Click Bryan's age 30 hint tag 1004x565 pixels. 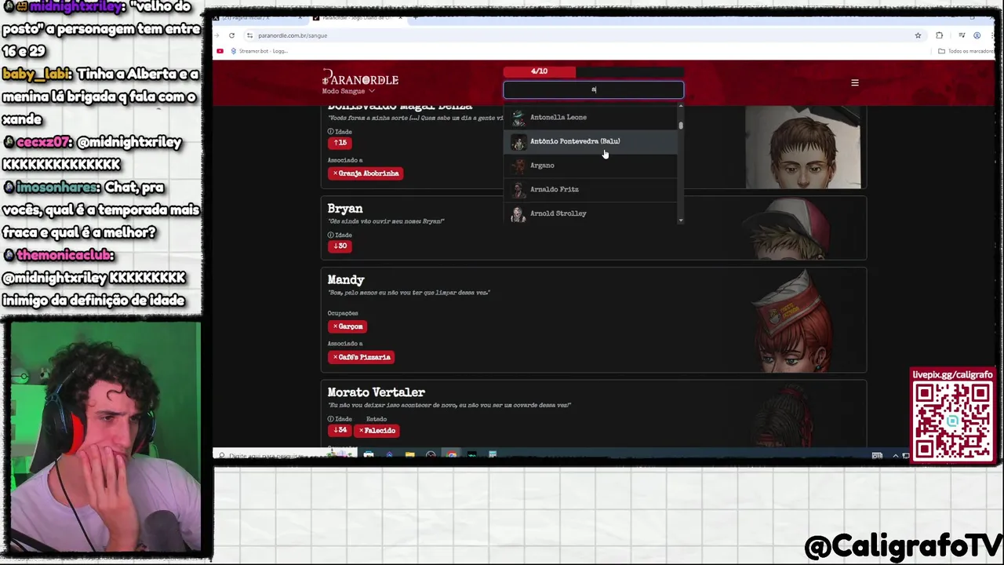pos(340,246)
